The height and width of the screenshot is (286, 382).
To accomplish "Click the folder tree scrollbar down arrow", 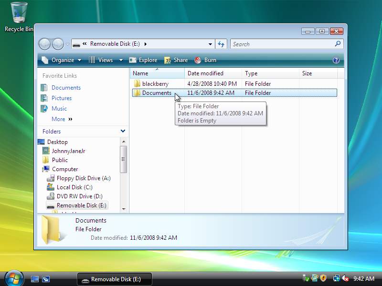I will click(124, 209).
